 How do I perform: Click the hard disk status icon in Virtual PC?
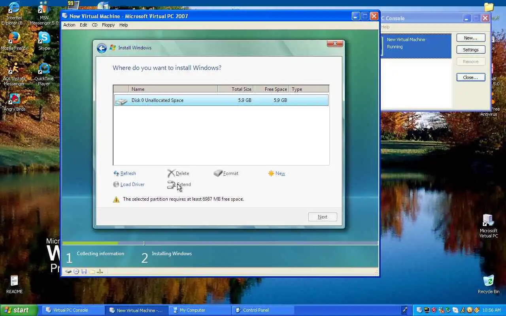[68, 271]
